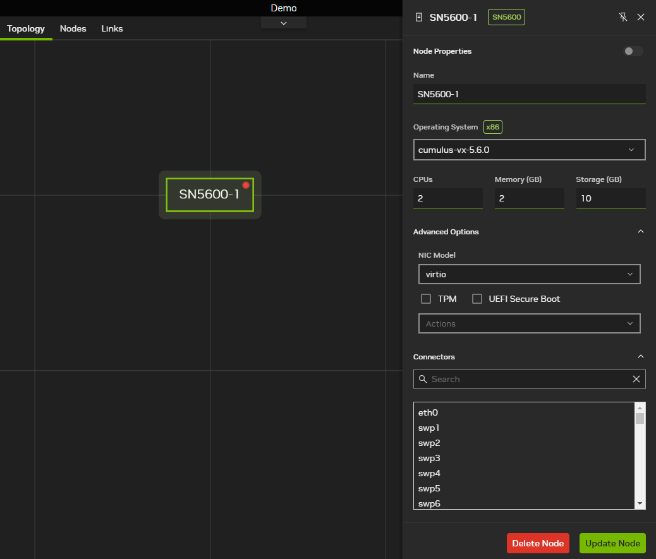This screenshot has height=559, width=656.
Task: Click the x86 architecture badge
Action: pyautogui.click(x=492, y=127)
